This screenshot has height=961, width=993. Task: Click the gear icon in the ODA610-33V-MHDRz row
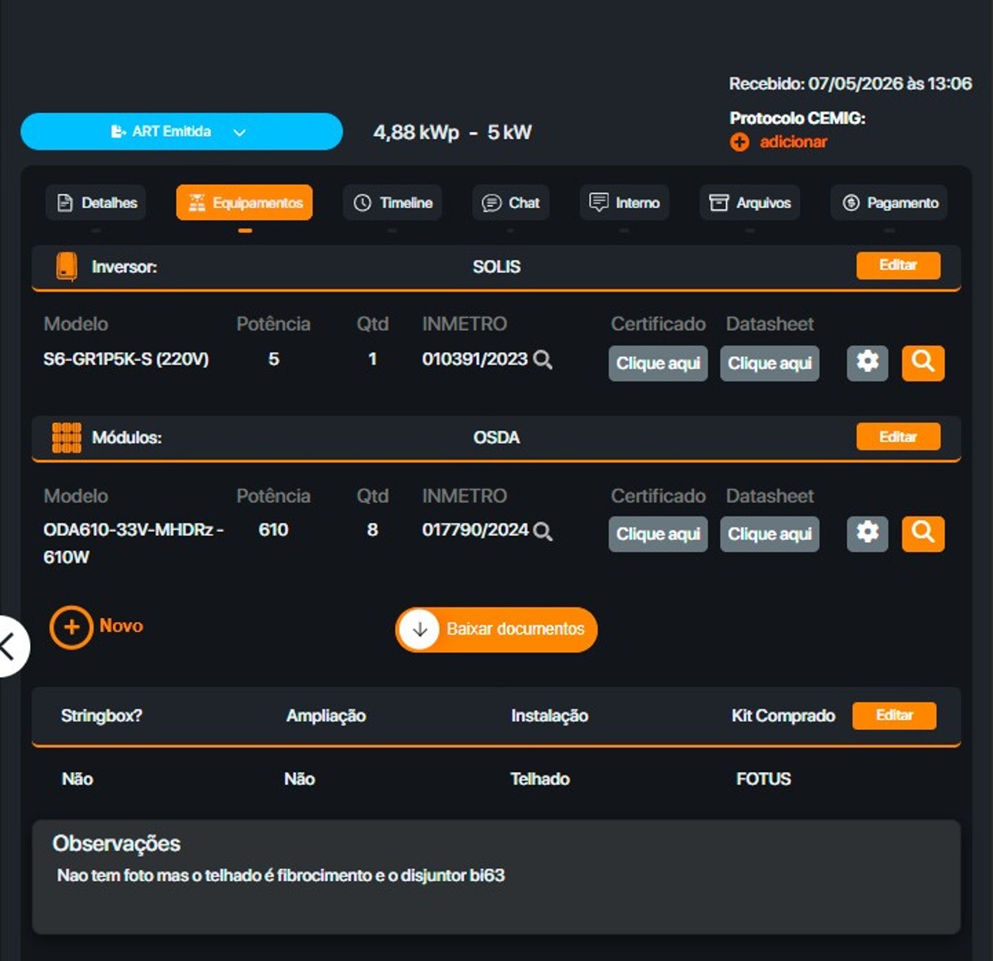pyautogui.click(x=868, y=533)
